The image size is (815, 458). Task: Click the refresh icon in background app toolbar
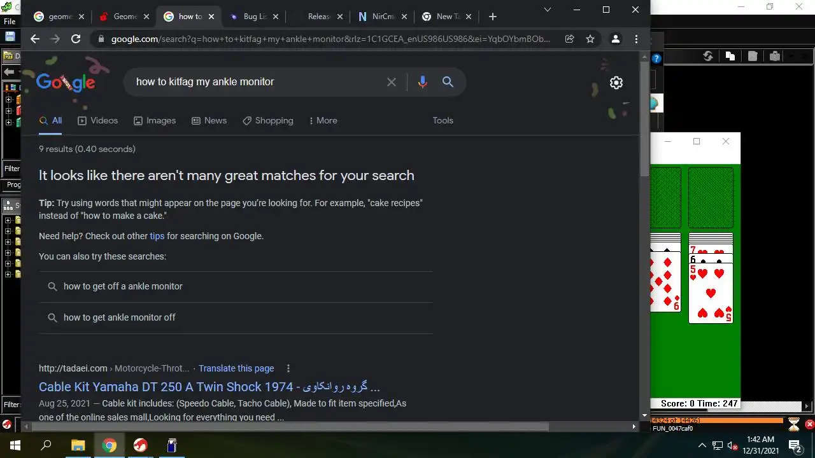[707, 57]
